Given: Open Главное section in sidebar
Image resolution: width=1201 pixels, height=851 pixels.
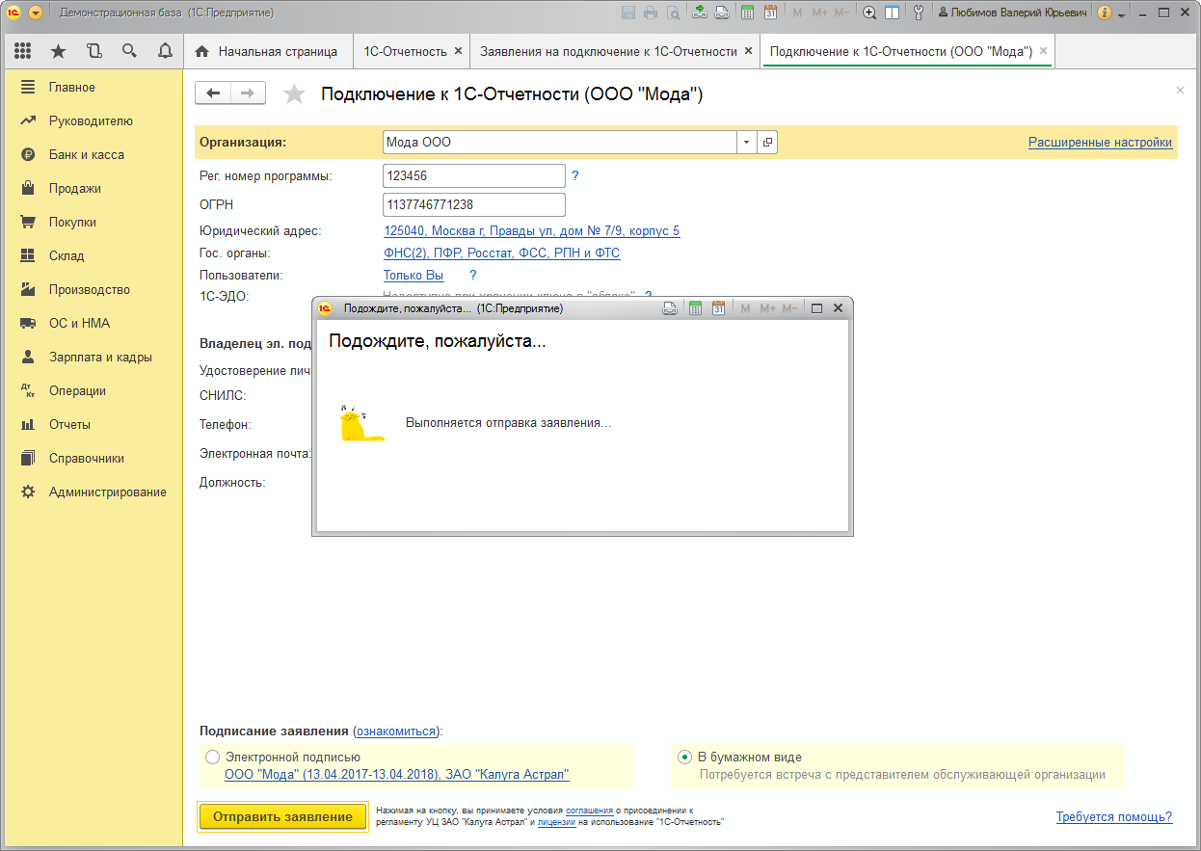Looking at the screenshot, I should pyautogui.click(x=92, y=87).
